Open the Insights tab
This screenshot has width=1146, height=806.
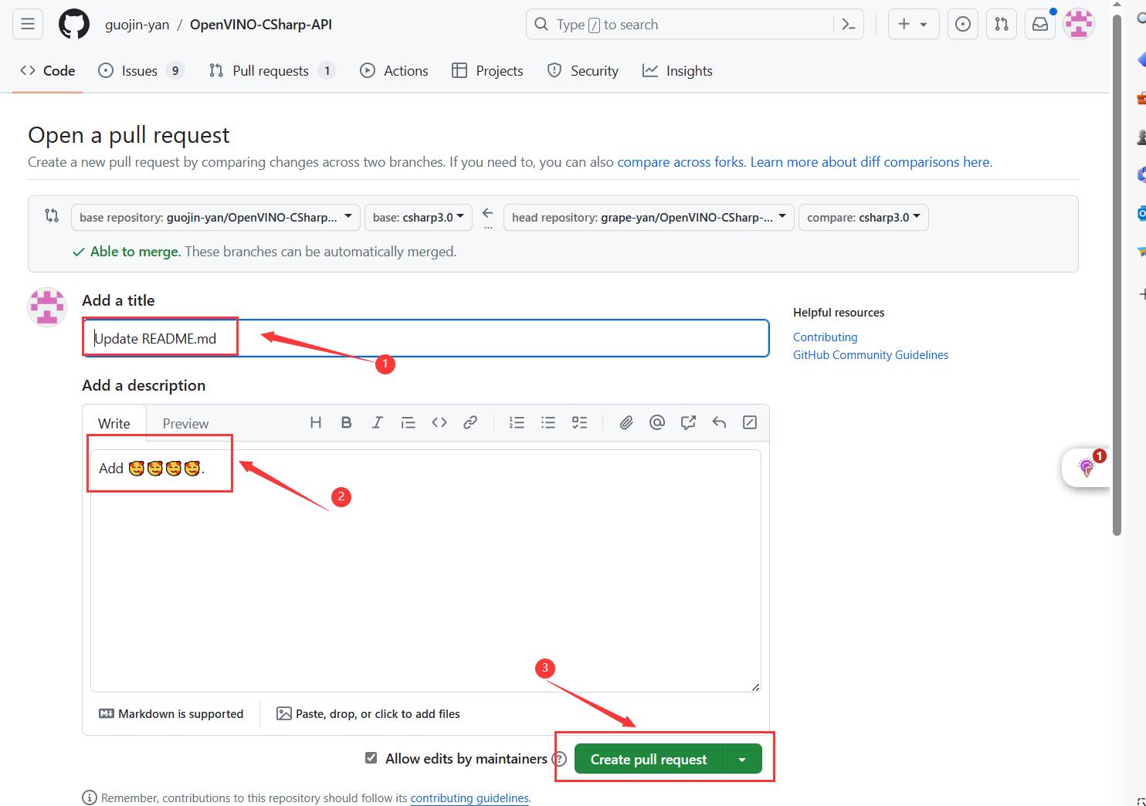[x=677, y=70]
